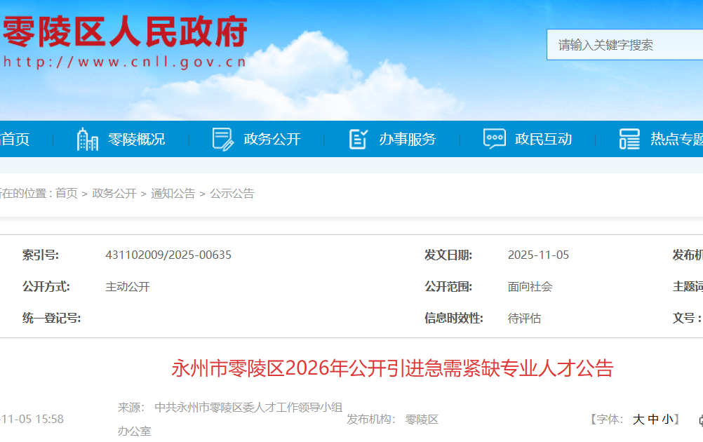703x442 pixels.
Task: Focus the 请输入关键字搜索 search box
Action: [x=624, y=45]
